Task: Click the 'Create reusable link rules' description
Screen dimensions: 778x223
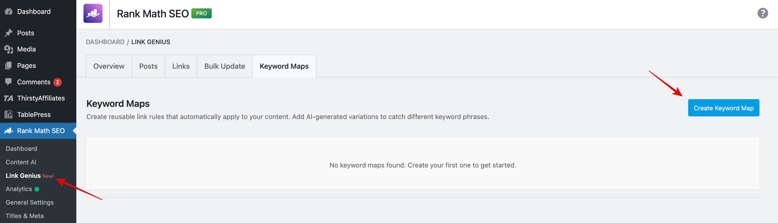Action: (288, 117)
